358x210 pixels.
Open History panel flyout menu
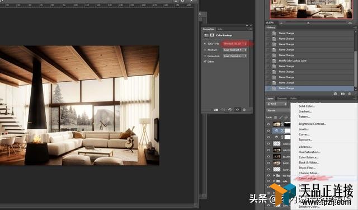355,27
